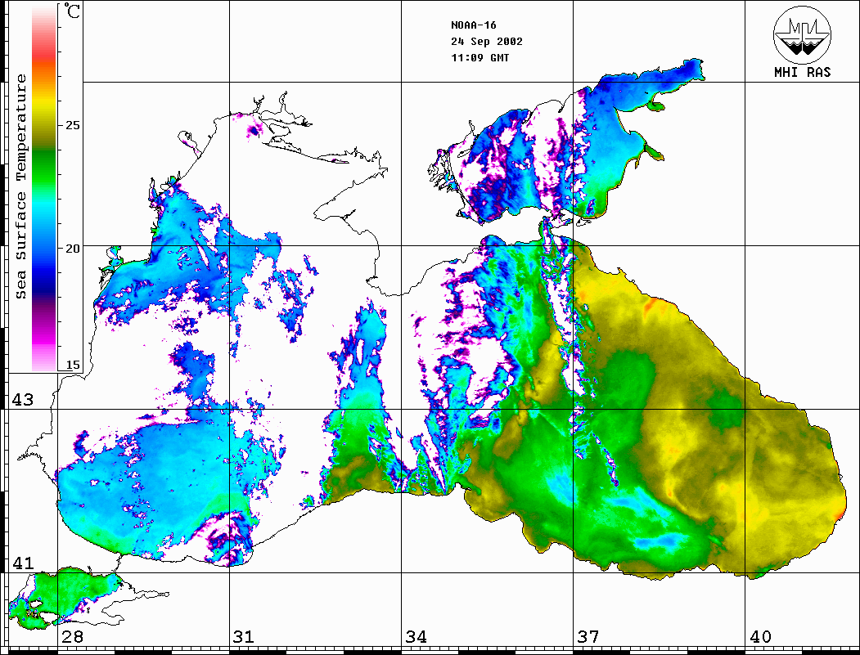Click the 'Sea Surface Temperature' vertical label
860x655 pixels.
20,187
